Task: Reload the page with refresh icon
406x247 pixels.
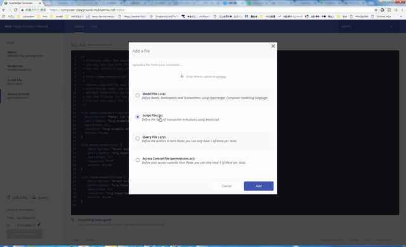Action: point(15,10)
